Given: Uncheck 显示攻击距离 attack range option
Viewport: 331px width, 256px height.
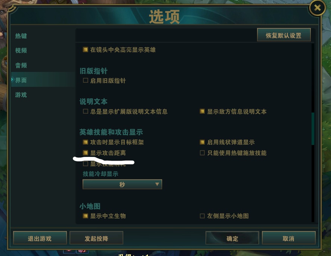Looking at the screenshot, I should pyautogui.click(x=86, y=153).
